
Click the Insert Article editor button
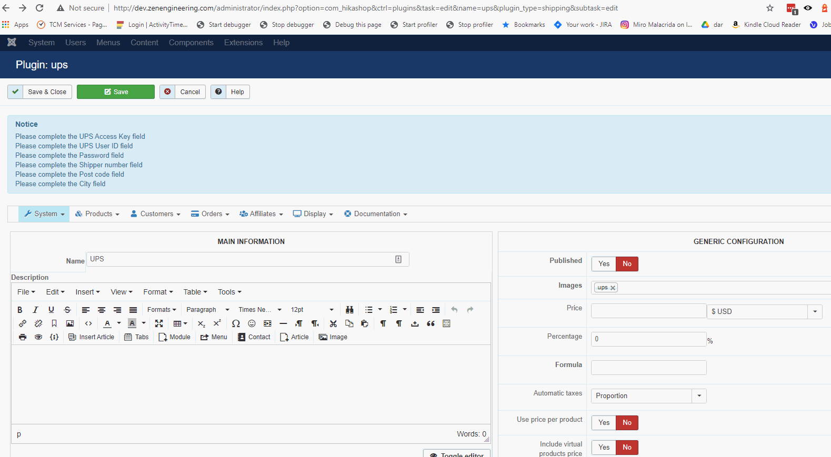92,337
